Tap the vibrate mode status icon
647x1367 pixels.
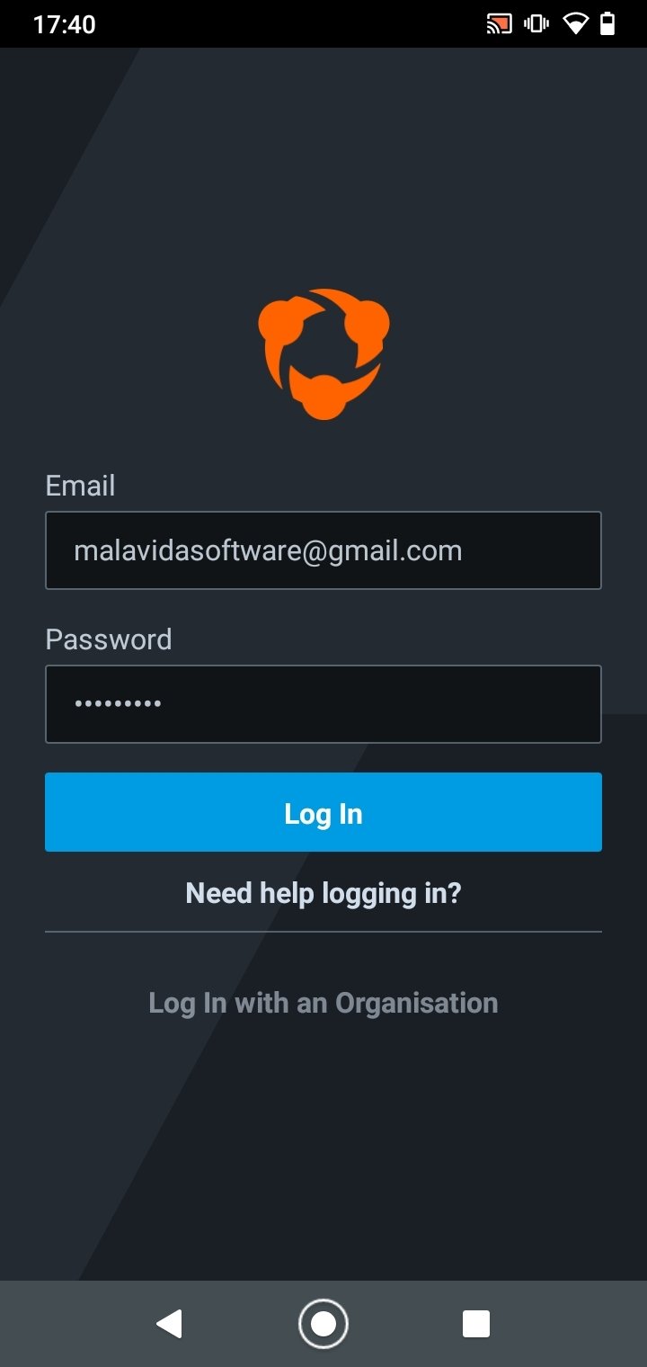pyautogui.click(x=536, y=24)
